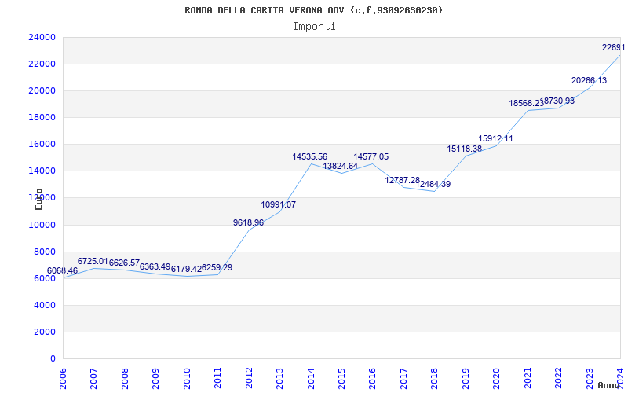Click the data label 6725.01
The width and height of the screenshot is (628, 393).
(93, 262)
